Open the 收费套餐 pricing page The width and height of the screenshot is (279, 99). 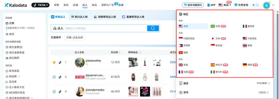tap(241, 5)
